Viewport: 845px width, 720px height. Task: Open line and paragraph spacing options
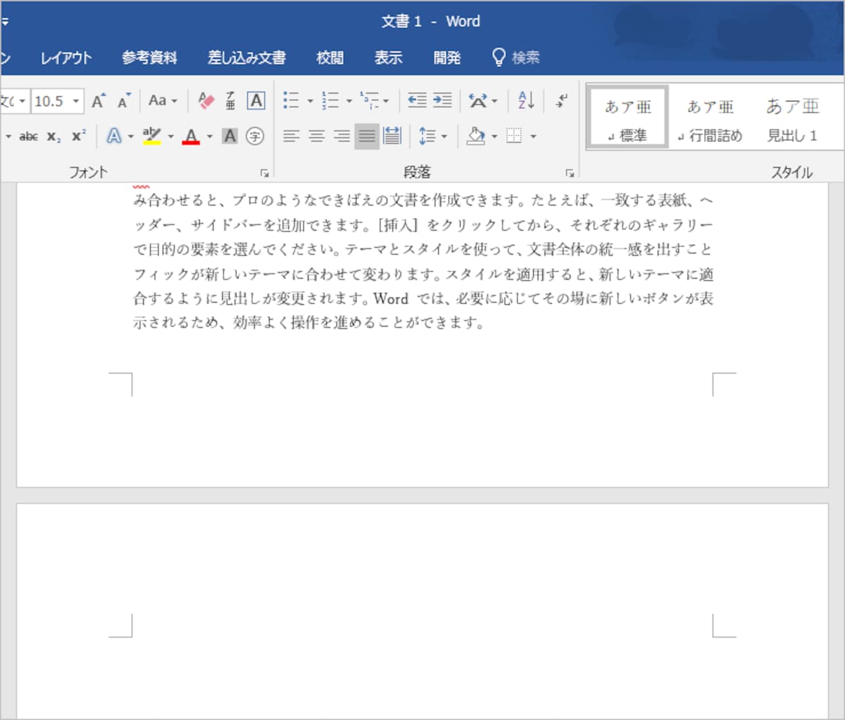coord(427,136)
